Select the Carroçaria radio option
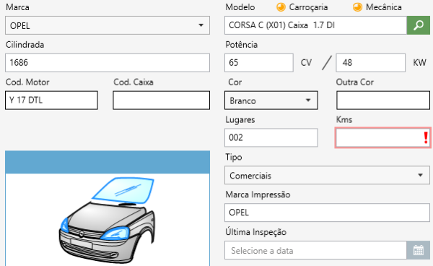This screenshot has height=266, width=433. (x=281, y=7)
